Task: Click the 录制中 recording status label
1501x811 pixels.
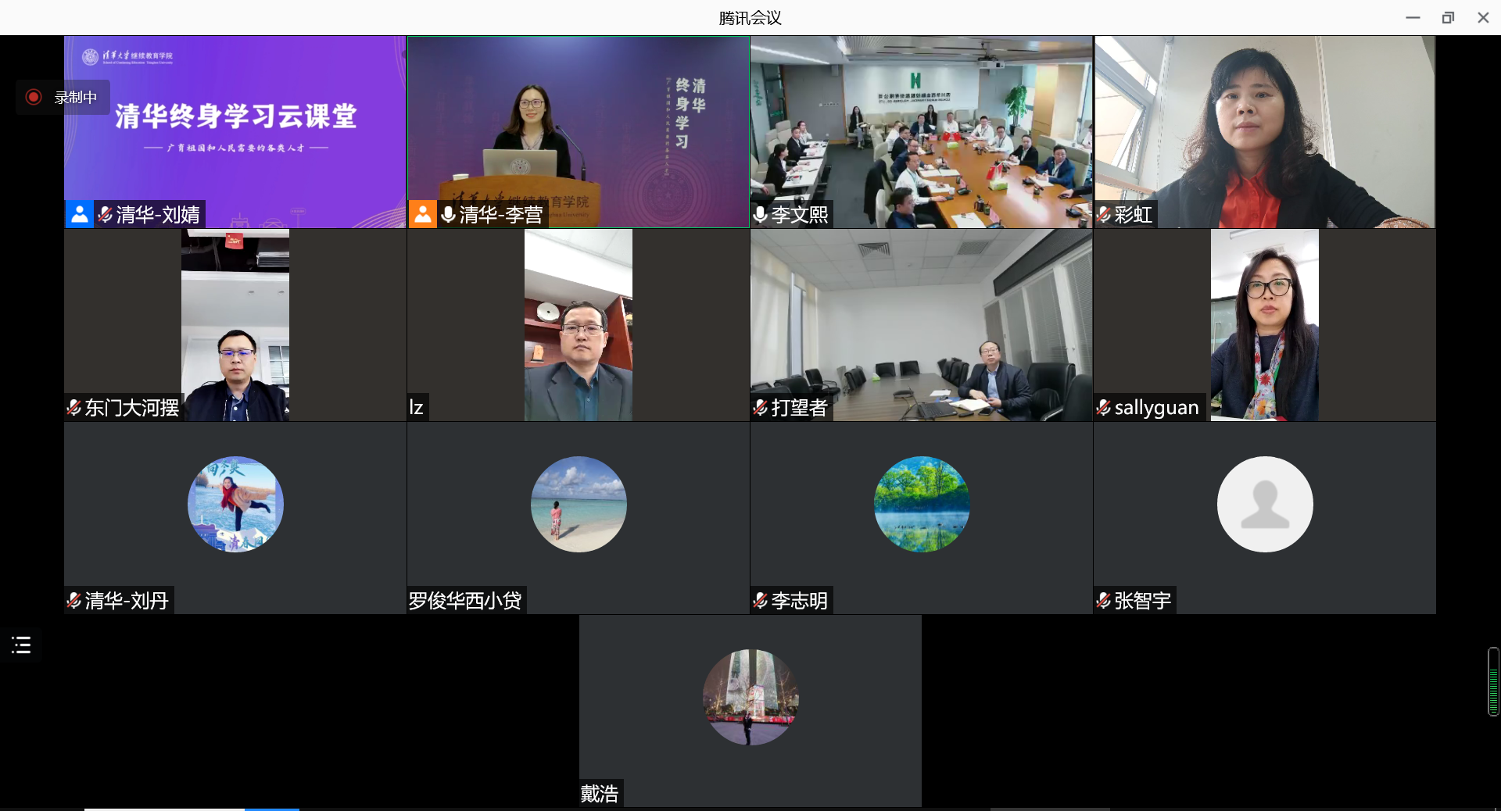Action: [76, 97]
